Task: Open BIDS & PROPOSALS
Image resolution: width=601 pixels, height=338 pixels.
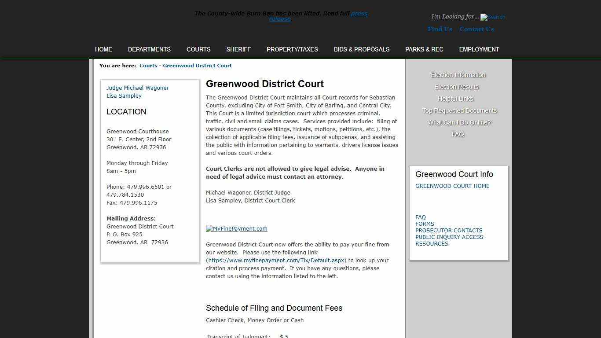Action: (361, 49)
